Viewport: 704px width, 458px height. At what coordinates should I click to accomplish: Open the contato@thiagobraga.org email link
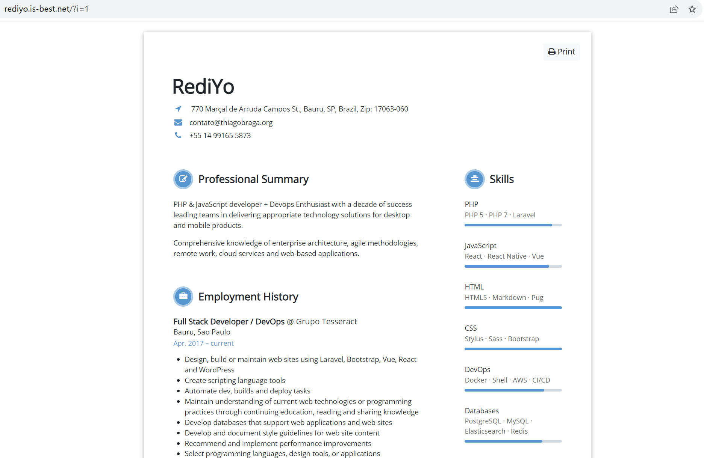point(231,122)
